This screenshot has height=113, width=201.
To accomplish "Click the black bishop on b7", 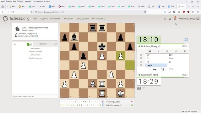I will (x=74, y=37).
